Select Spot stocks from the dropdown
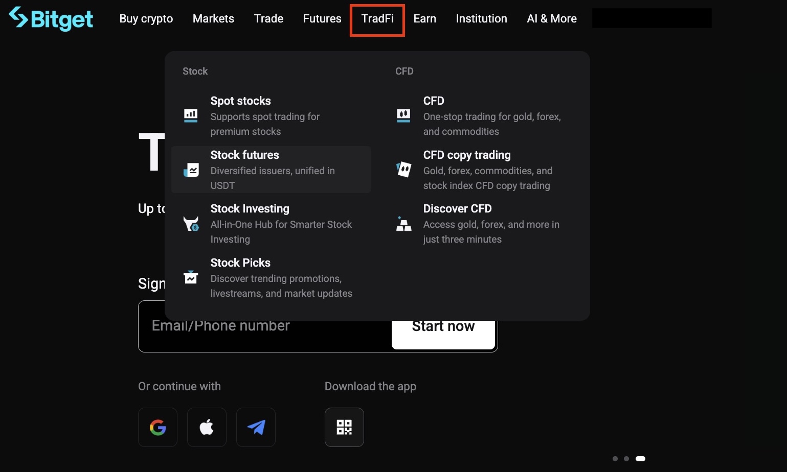The height and width of the screenshot is (472, 787). (x=271, y=116)
